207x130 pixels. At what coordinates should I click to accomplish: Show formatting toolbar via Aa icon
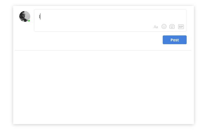156,27
